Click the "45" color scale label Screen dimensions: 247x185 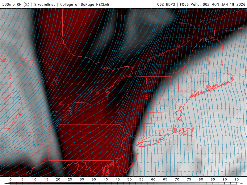tap(118, 179)
